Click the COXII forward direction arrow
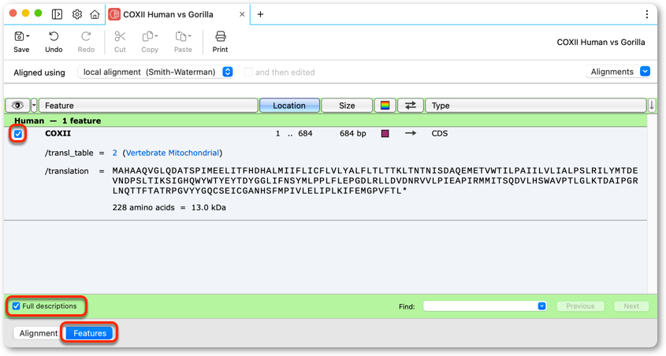The height and width of the screenshot is (356, 666). coord(411,133)
